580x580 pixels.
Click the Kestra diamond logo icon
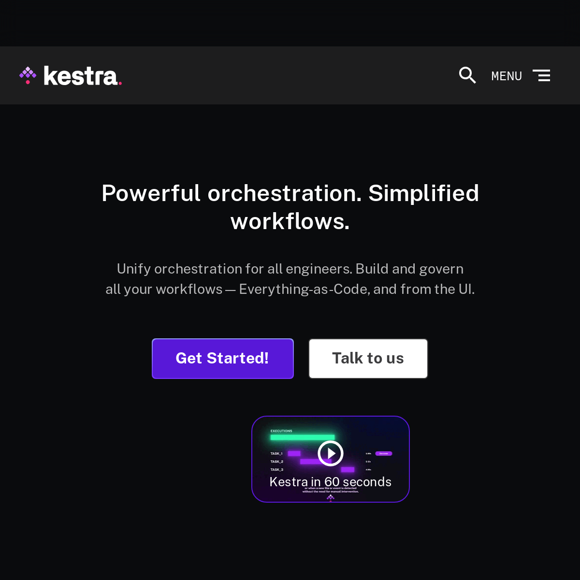(x=28, y=75)
